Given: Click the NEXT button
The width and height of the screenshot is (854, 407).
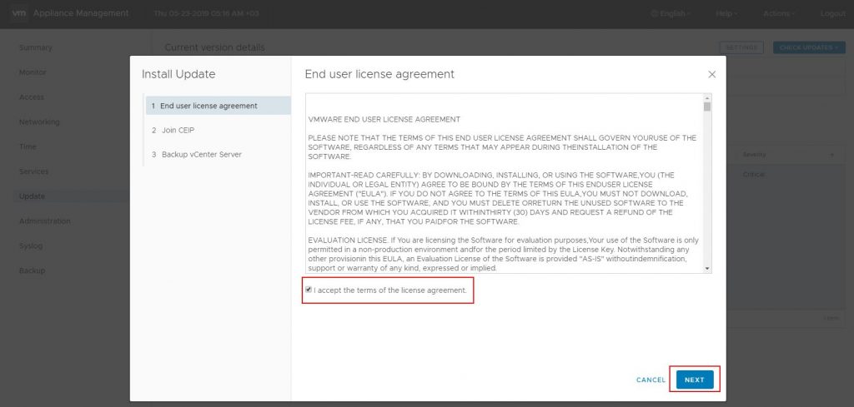Looking at the screenshot, I should coord(695,380).
